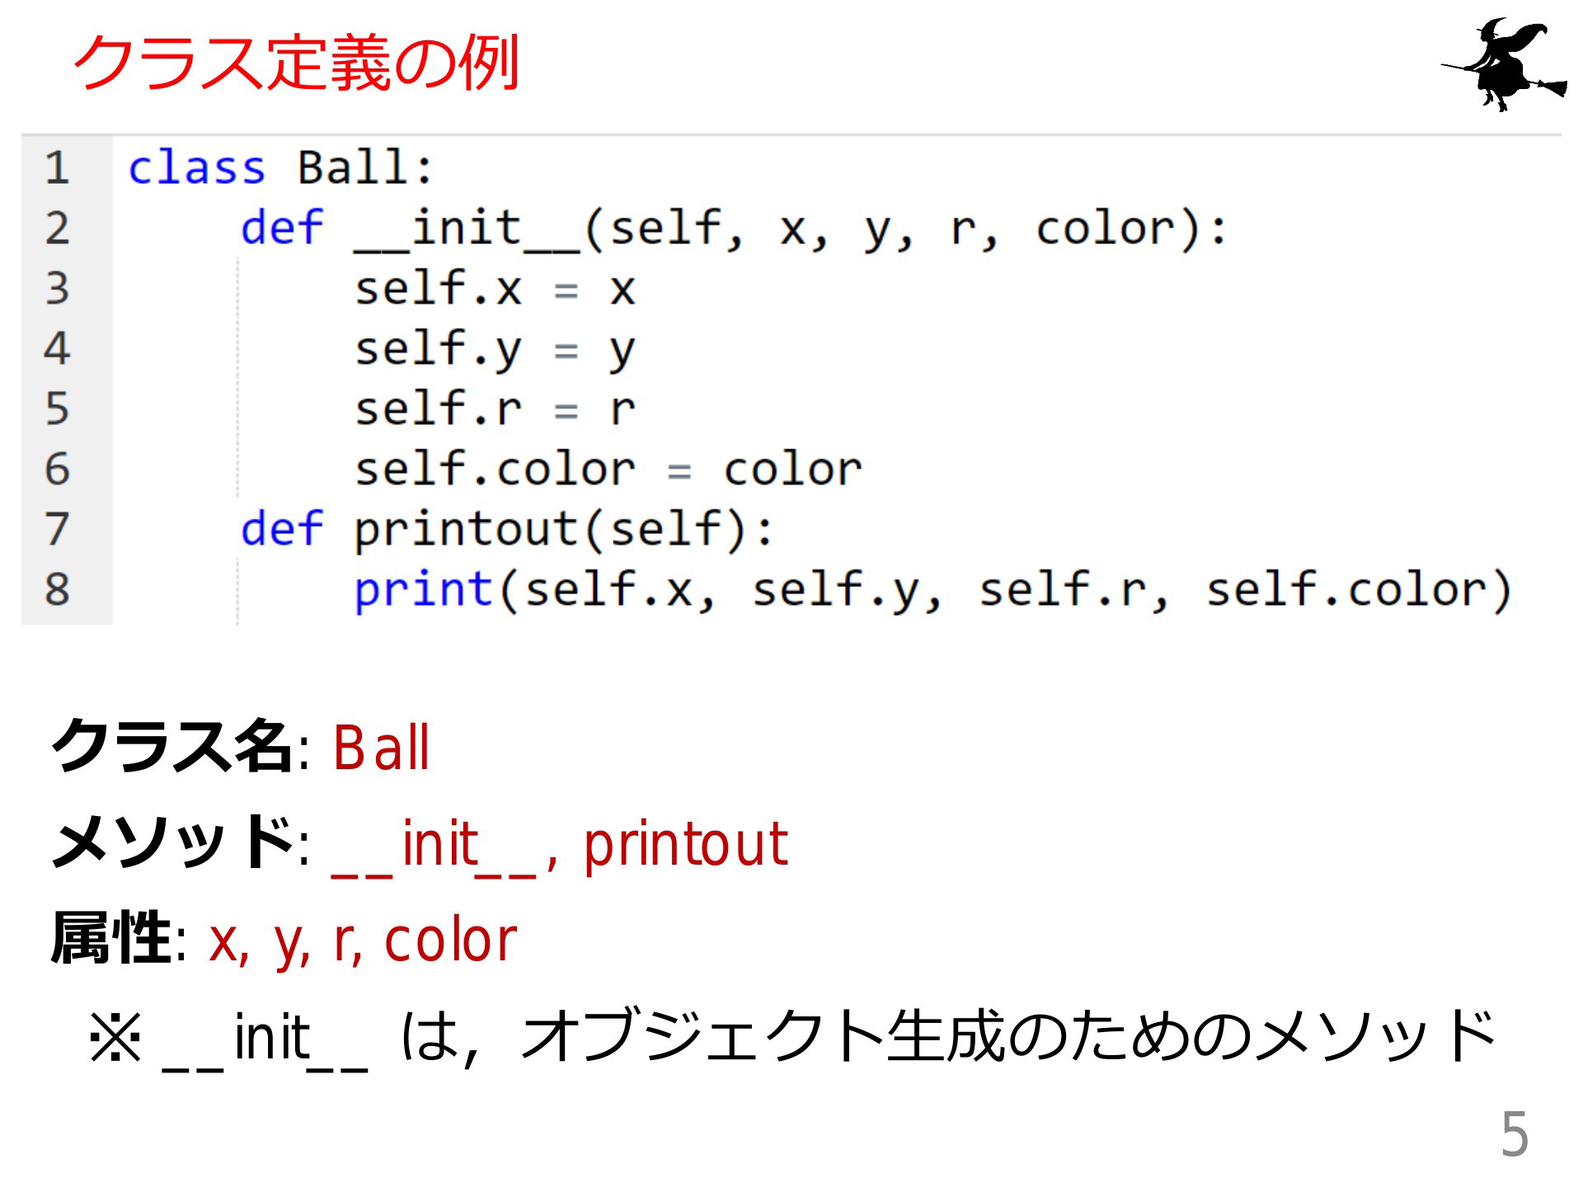This screenshot has width=1583, height=1187.
Task: Click the red Ball text beside クラス名
Action: [x=381, y=748]
